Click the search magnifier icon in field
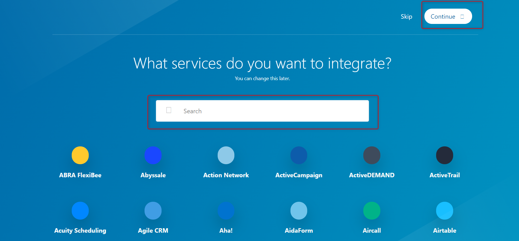Image resolution: width=519 pixels, height=241 pixels. [169, 110]
